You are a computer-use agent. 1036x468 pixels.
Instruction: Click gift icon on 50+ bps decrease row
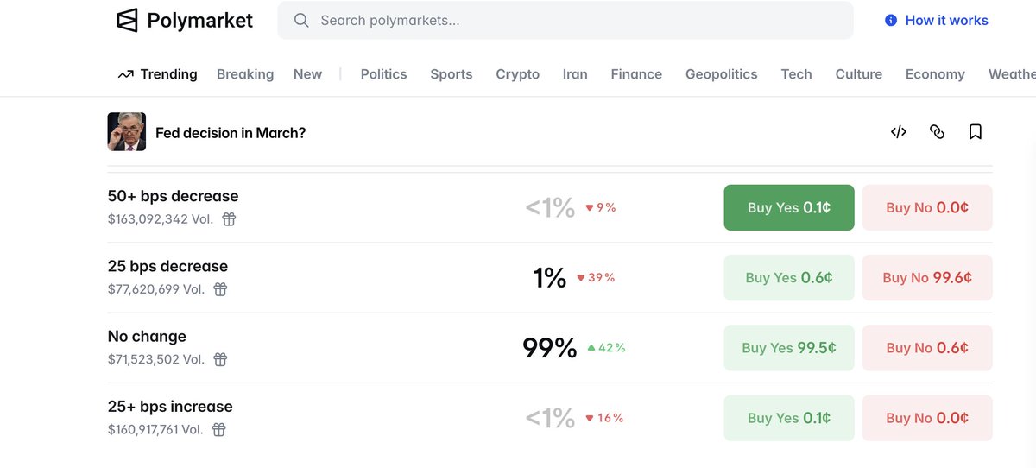pos(229,219)
